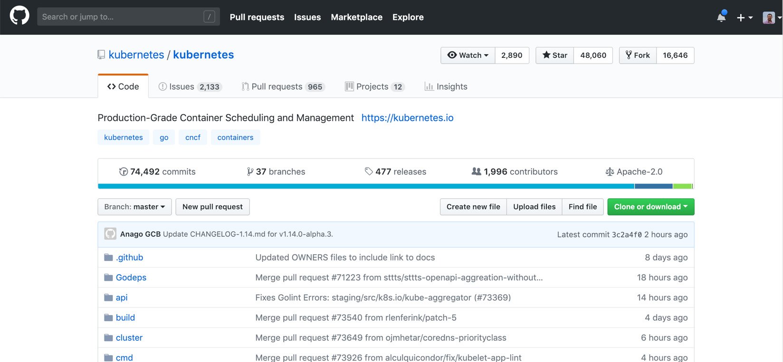Expand the Branch: master selector
The width and height of the screenshot is (783, 362).
tap(134, 207)
